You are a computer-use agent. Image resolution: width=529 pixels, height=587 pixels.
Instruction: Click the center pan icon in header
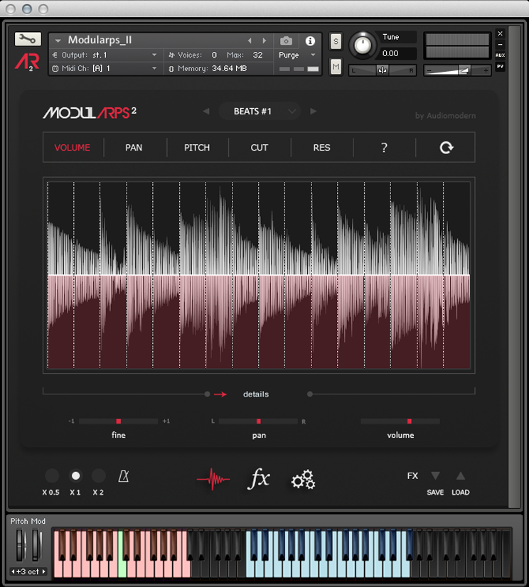tap(382, 70)
